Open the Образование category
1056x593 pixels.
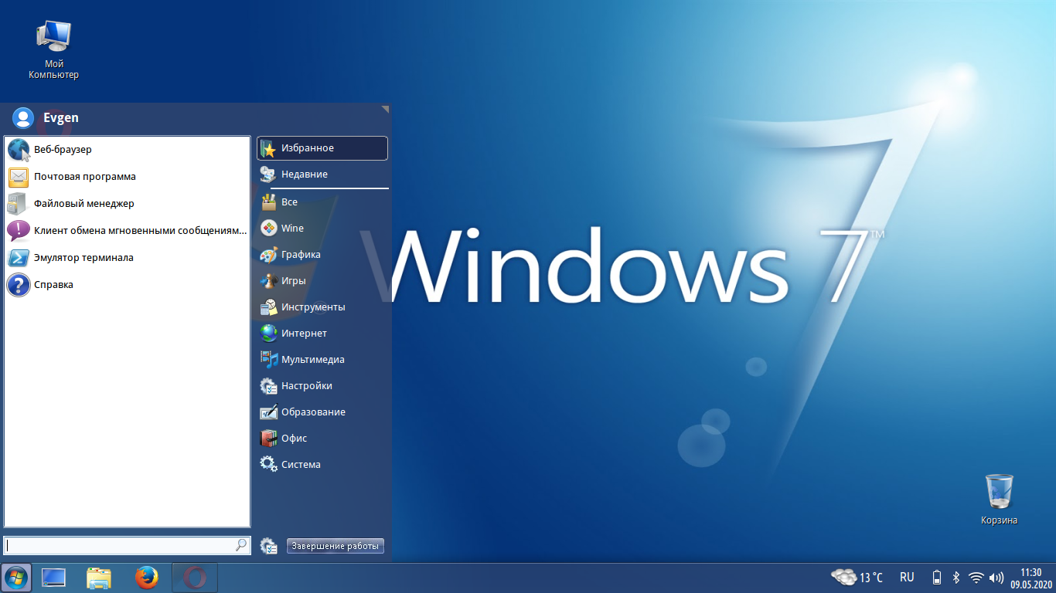322,412
